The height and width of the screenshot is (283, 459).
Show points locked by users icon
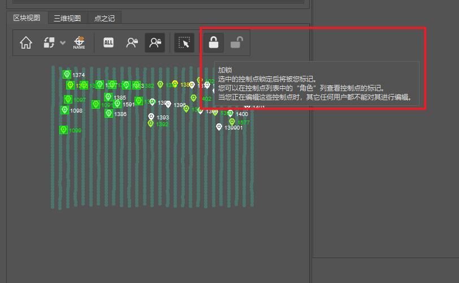pos(132,43)
